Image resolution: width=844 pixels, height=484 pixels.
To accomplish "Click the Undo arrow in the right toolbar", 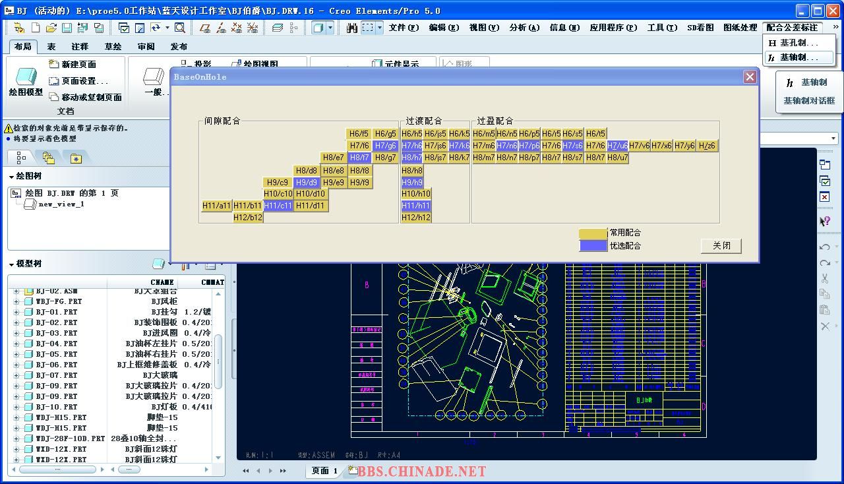I will [825, 247].
